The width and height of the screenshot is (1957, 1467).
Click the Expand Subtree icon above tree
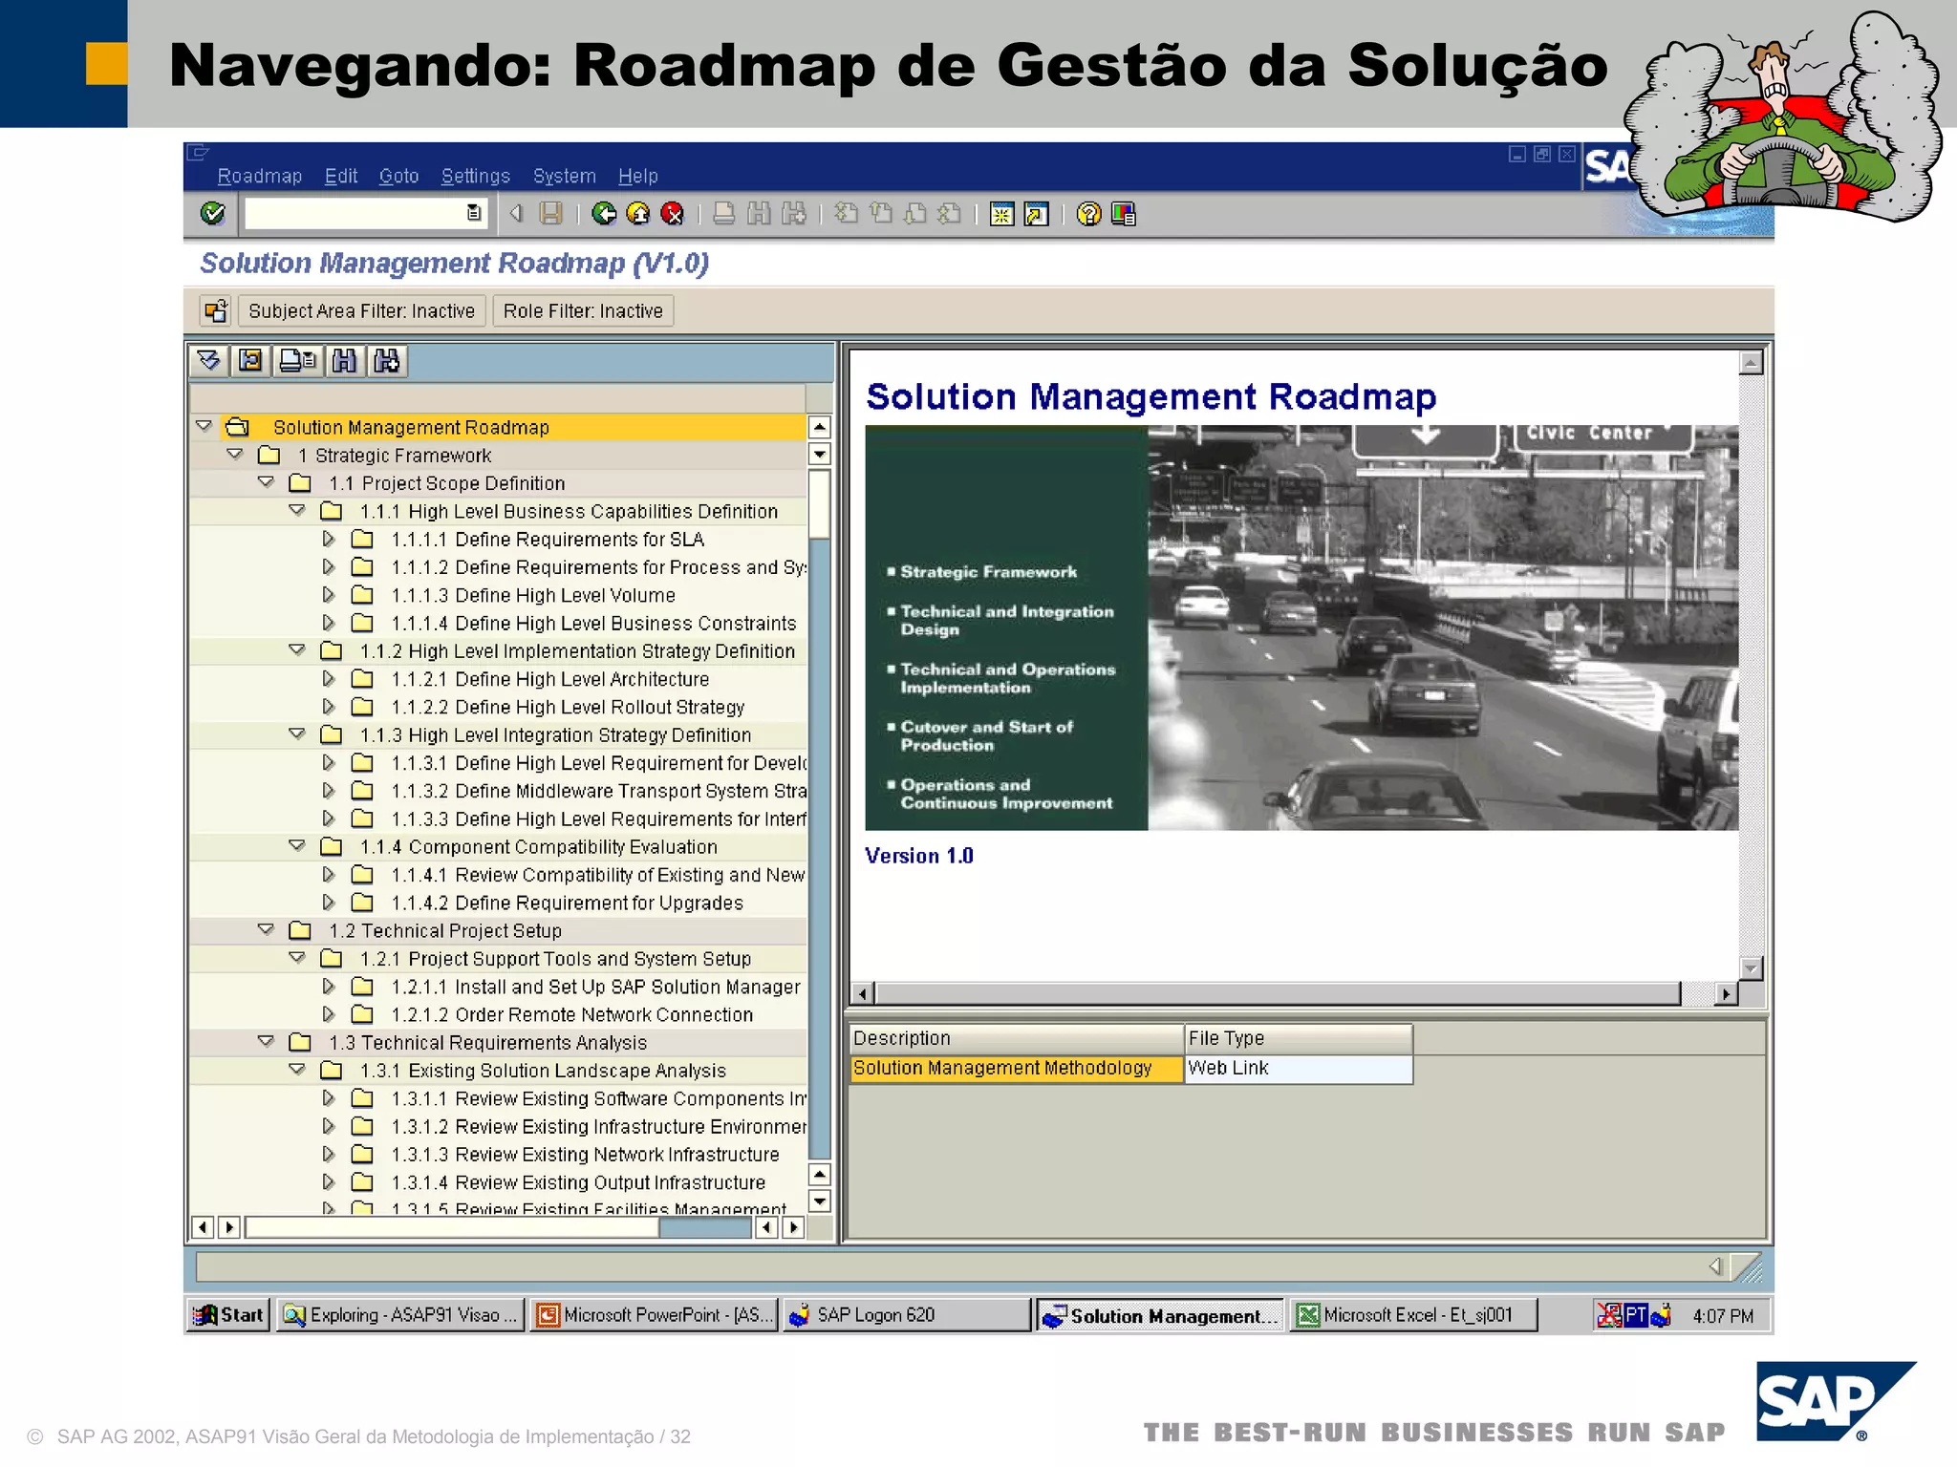[x=209, y=360]
